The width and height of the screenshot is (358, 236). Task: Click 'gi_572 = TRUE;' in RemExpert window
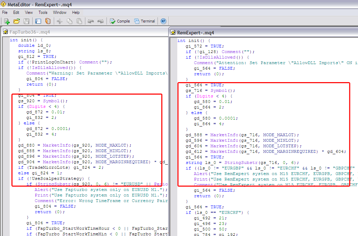click(x=205, y=46)
